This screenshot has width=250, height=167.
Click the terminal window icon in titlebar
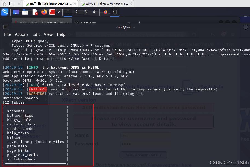click(5, 27)
